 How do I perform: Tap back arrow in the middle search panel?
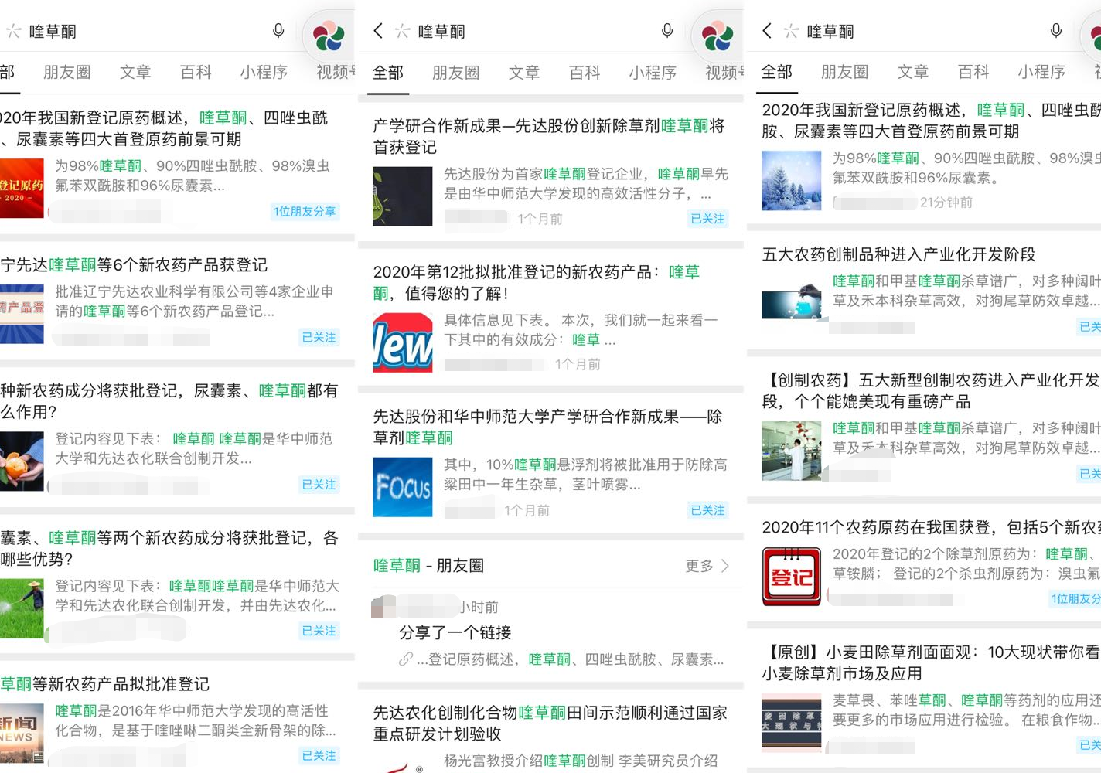(x=377, y=31)
